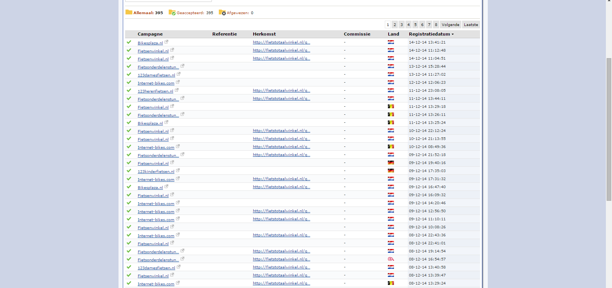Click the Afgewezen folder icon with cross
The width and height of the screenshot is (612, 288).
click(222, 13)
